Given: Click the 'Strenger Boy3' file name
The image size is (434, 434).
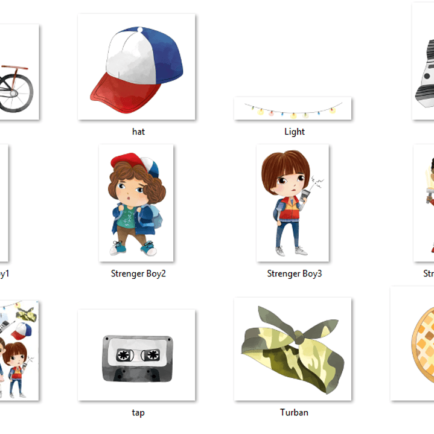Looking at the screenshot, I should point(295,273).
